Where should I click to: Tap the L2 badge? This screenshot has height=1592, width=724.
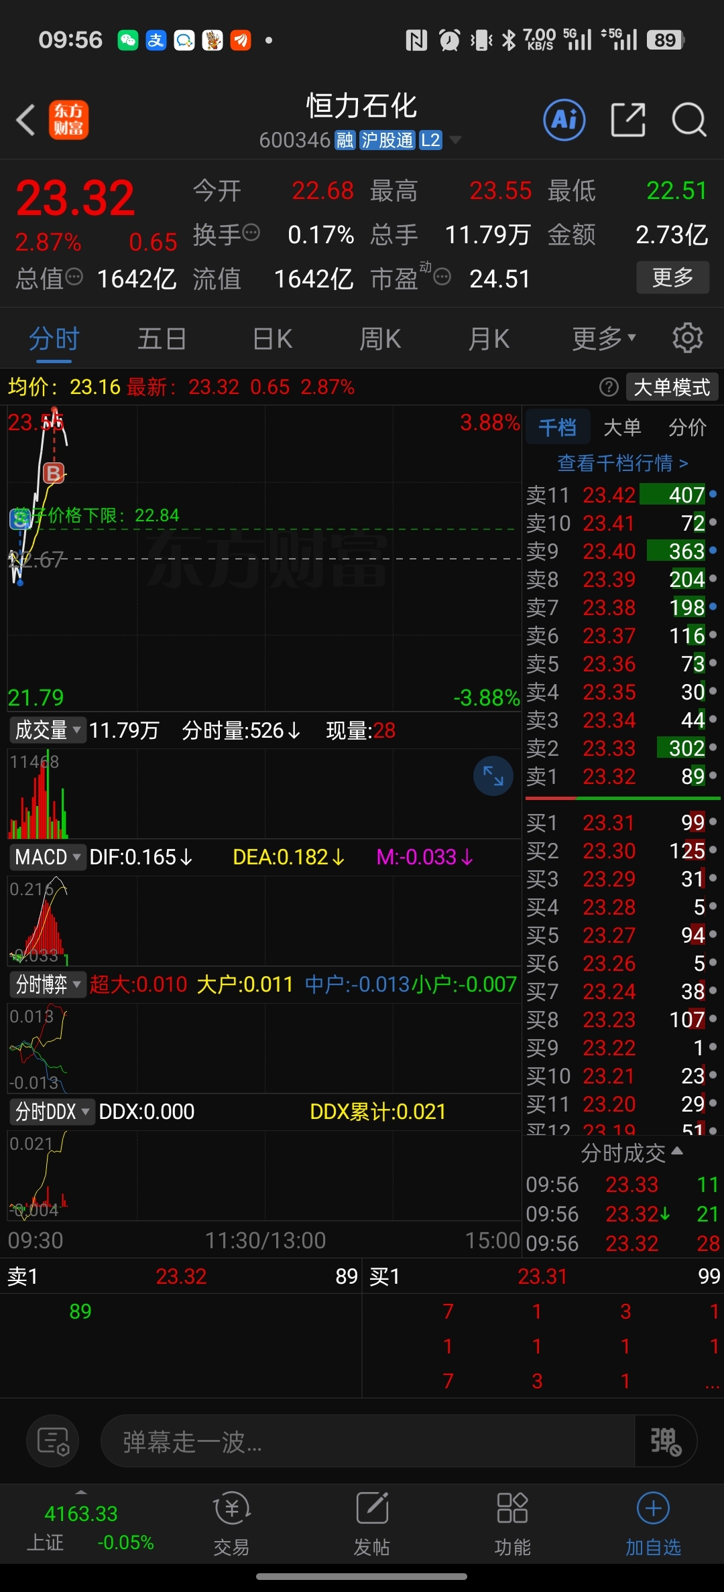pyautogui.click(x=430, y=140)
